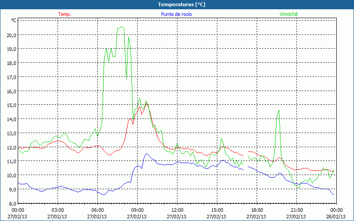Click the 03:00 time axis label
354x221 pixels.
58,210
